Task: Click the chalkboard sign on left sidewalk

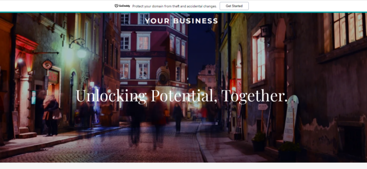Action: tap(16, 123)
